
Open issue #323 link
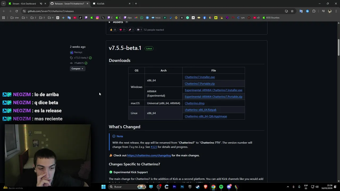(154, 147)
